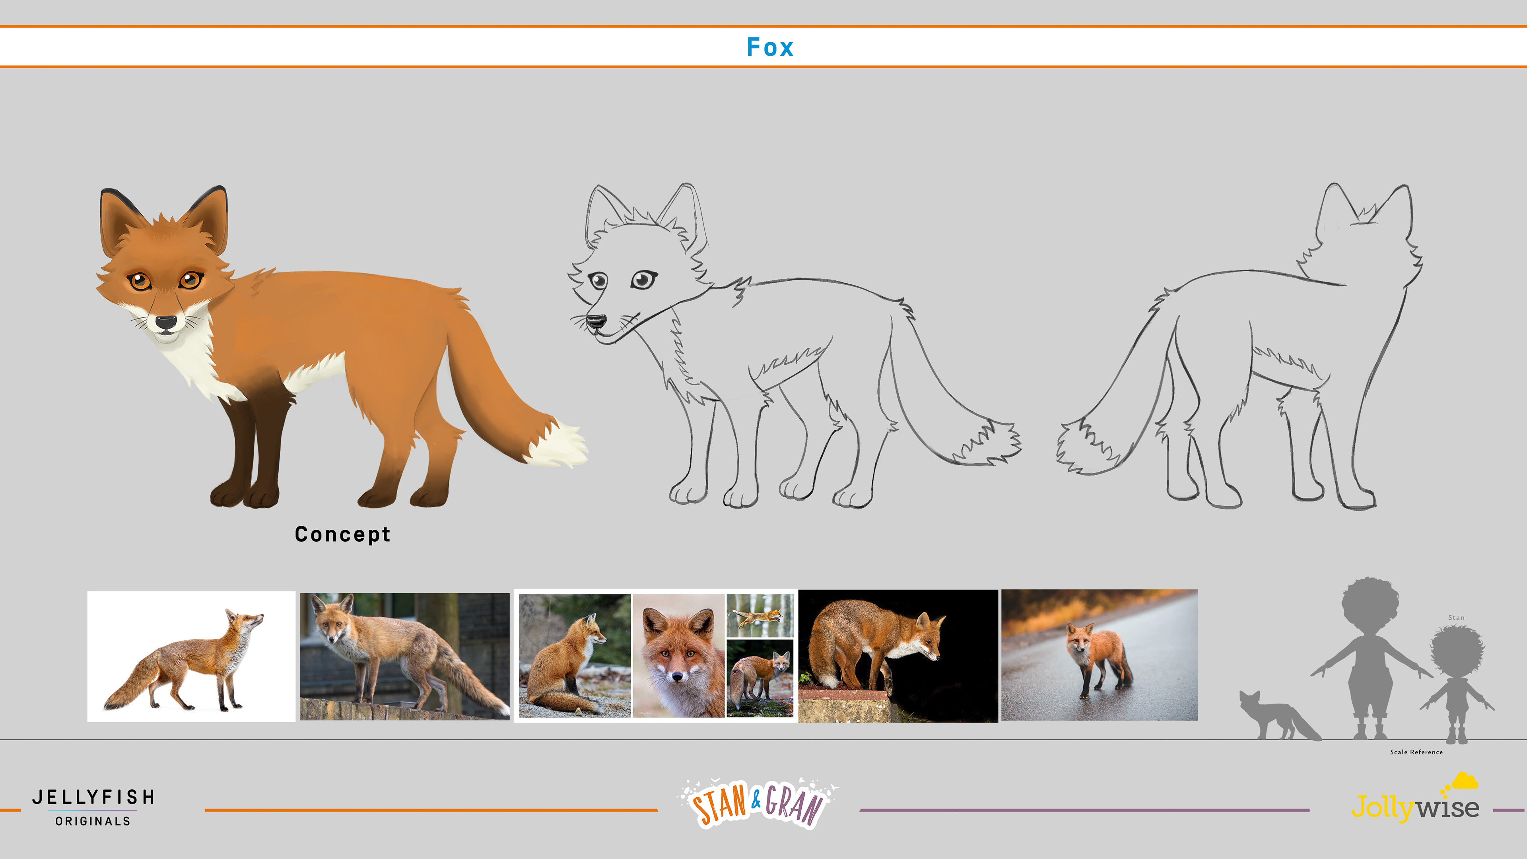The height and width of the screenshot is (859, 1527).
Task: Click the fox on wet road photo
Action: pos(1099,655)
